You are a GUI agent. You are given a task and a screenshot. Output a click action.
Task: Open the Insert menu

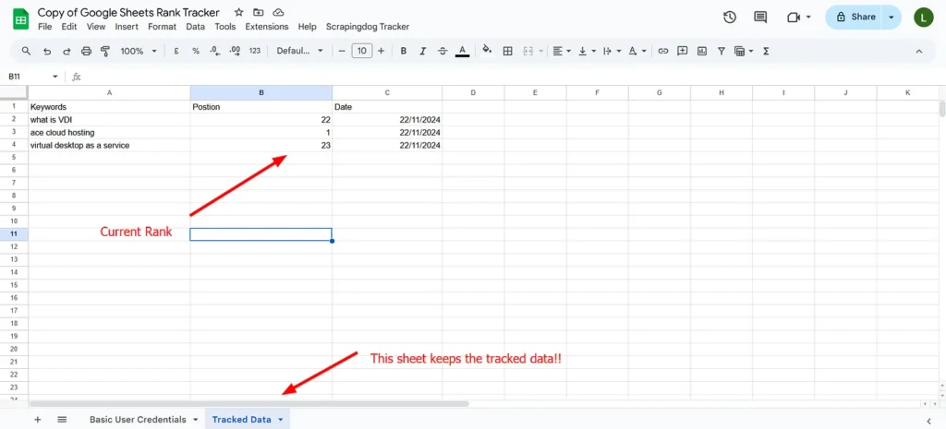click(x=127, y=27)
